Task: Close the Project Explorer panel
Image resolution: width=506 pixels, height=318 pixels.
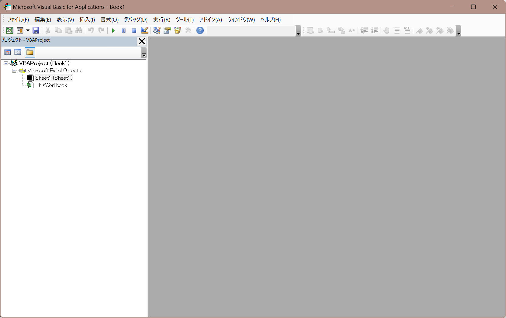Action: (x=142, y=41)
